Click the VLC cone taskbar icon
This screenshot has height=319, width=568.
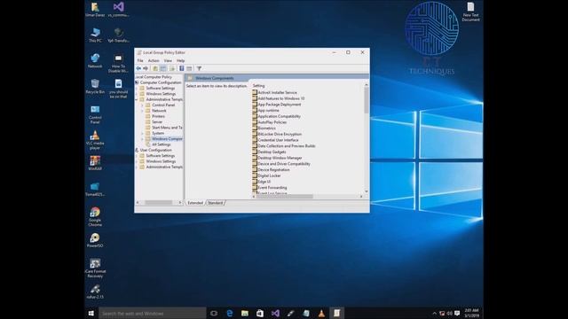point(321,313)
